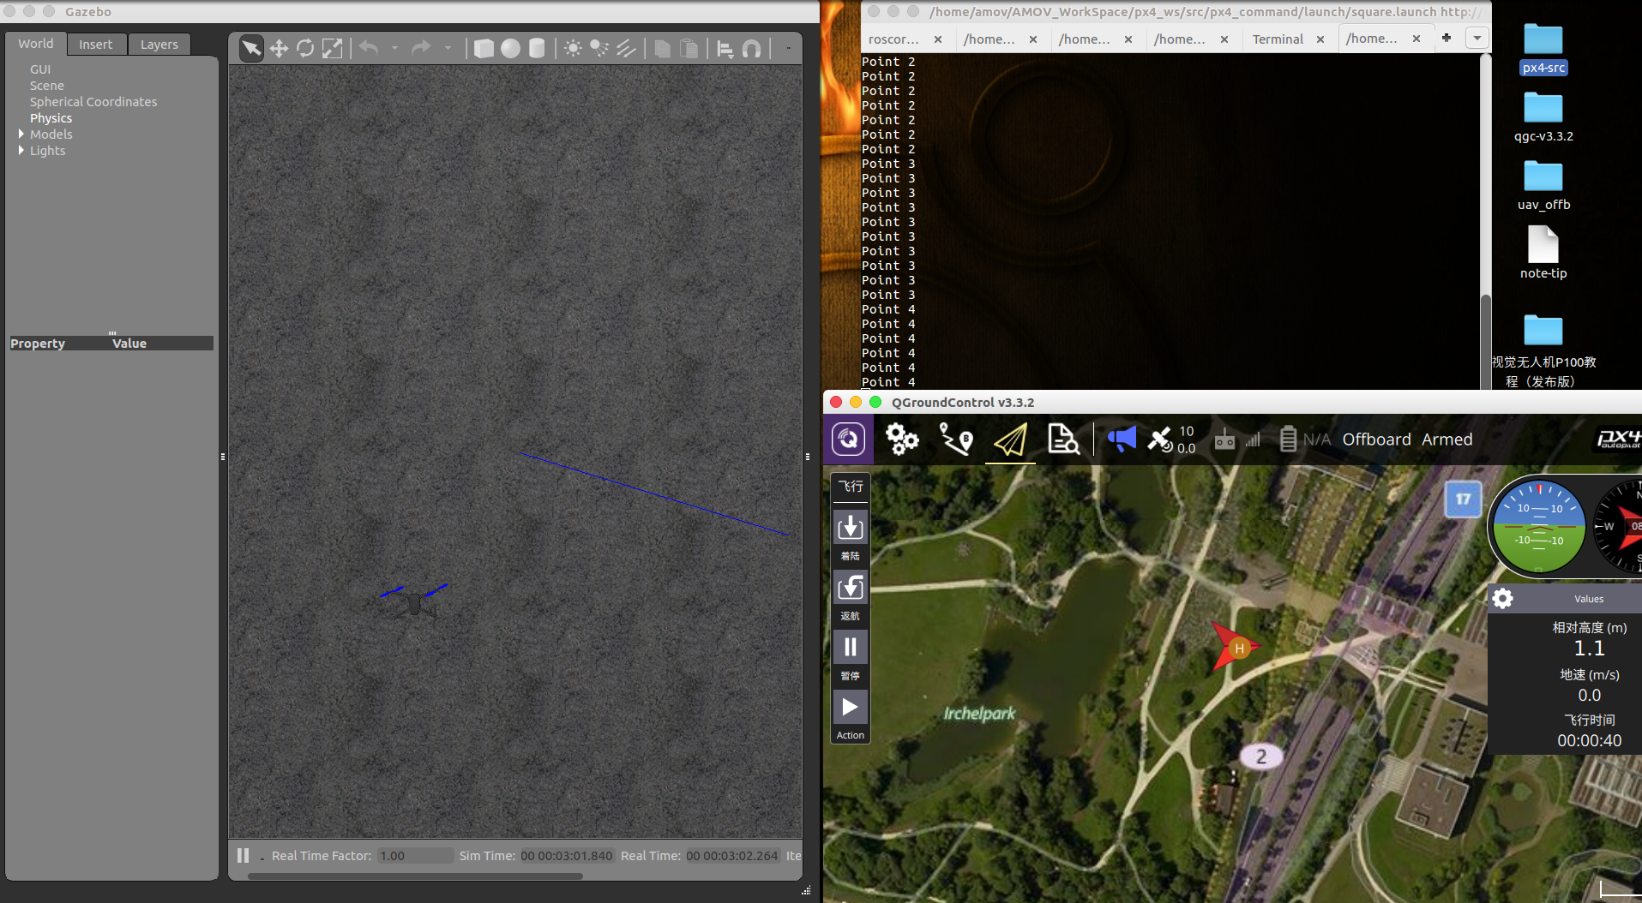Screen dimensions: 1642x903
Task: Open the Action menu in QGroundControl
Action: pos(851,716)
